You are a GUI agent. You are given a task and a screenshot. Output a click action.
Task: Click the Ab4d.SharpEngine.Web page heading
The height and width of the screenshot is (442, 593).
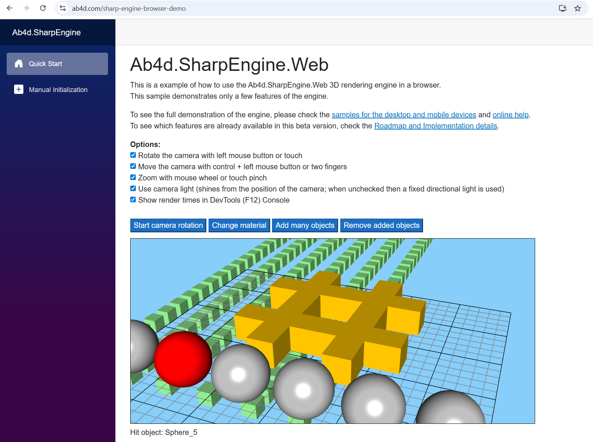(229, 64)
